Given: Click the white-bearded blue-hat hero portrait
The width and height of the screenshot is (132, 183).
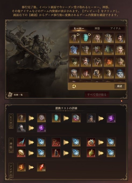Looking at the screenshot, I should pyautogui.click(x=120, y=73).
